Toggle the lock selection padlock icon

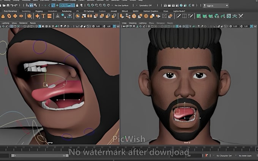pos(77,5)
